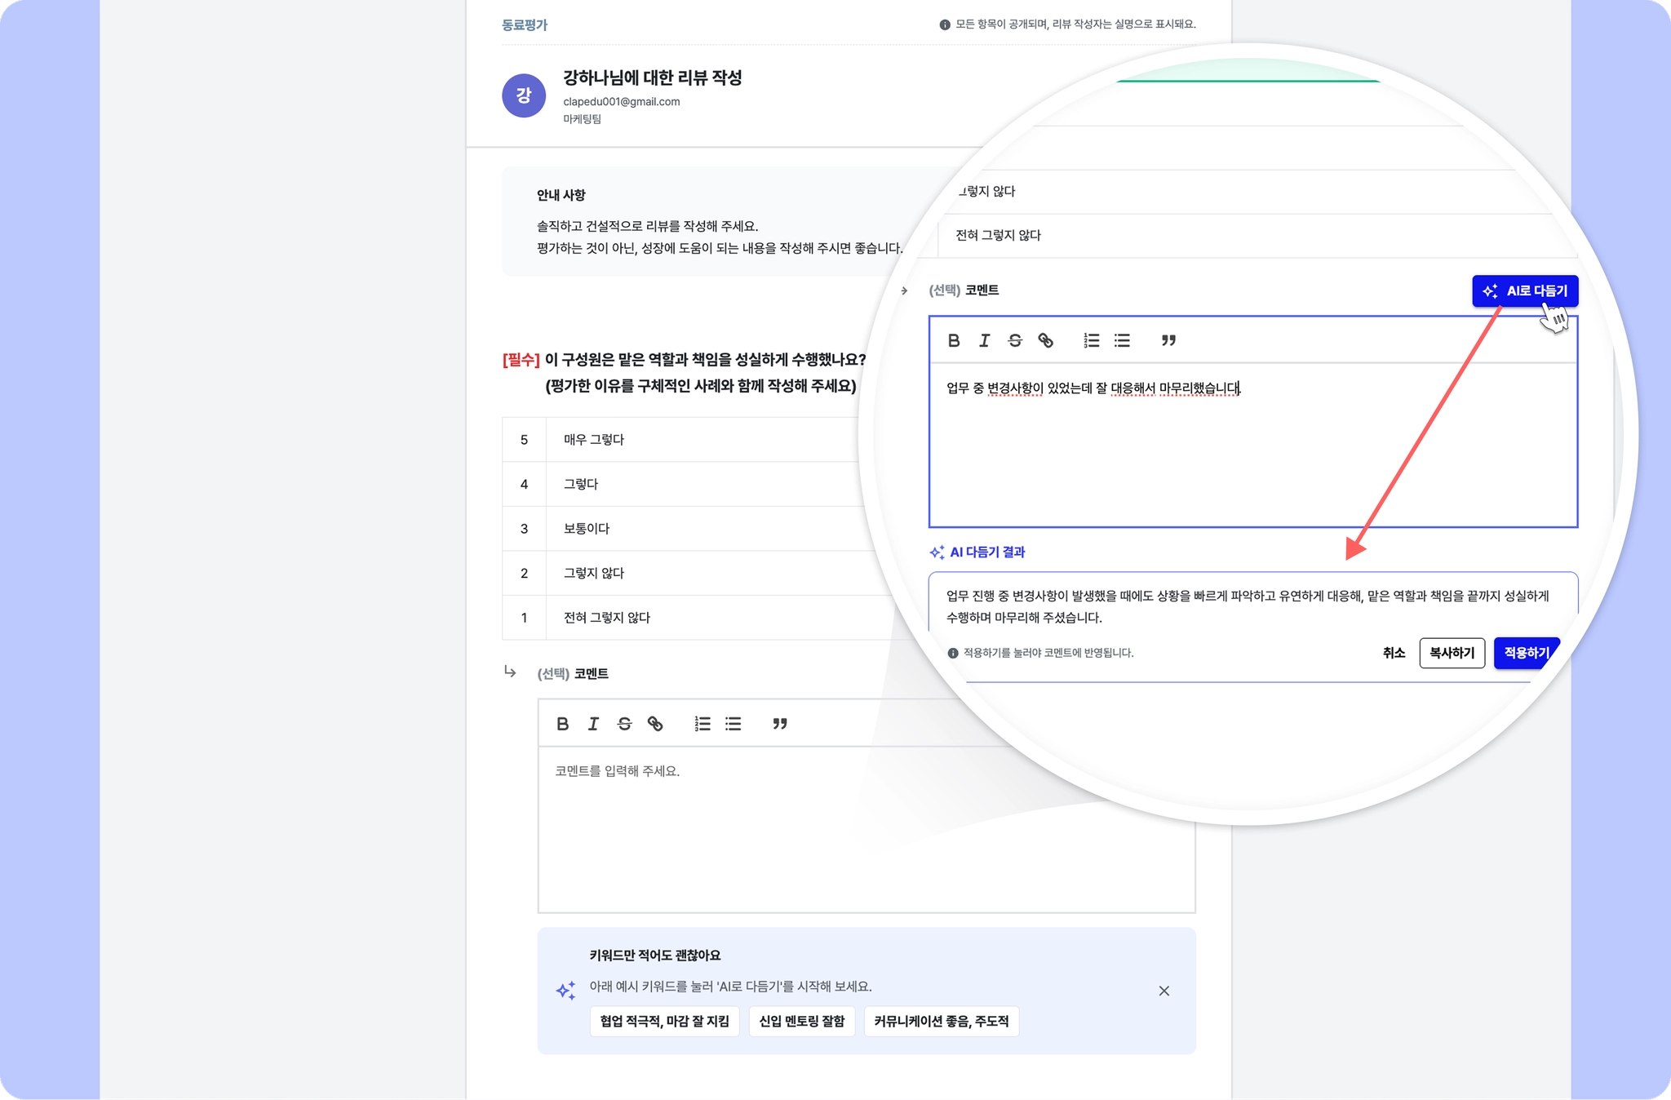
Task: Click Italic icon in magnified editor toolbar
Action: pyautogui.click(x=984, y=340)
